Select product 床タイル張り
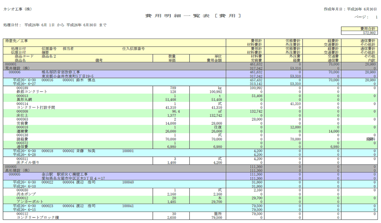 tap(28, 163)
